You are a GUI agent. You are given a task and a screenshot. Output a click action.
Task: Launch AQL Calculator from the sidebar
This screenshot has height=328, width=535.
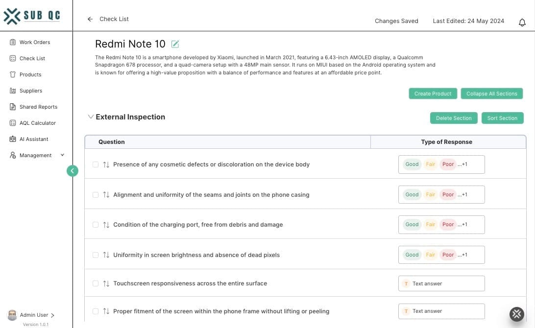tap(38, 123)
